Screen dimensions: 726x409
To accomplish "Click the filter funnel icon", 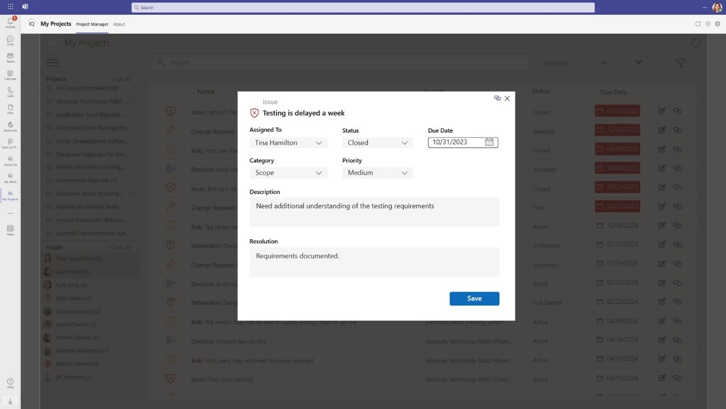I will 681,63.
